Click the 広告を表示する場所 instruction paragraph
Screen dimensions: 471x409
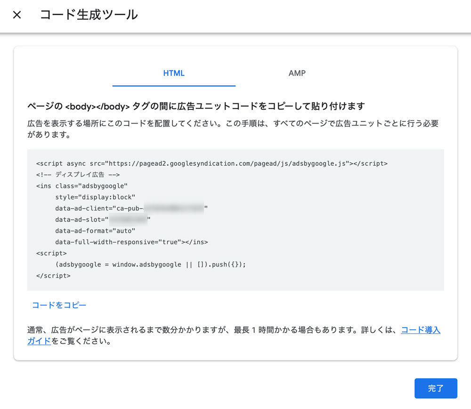click(x=233, y=129)
